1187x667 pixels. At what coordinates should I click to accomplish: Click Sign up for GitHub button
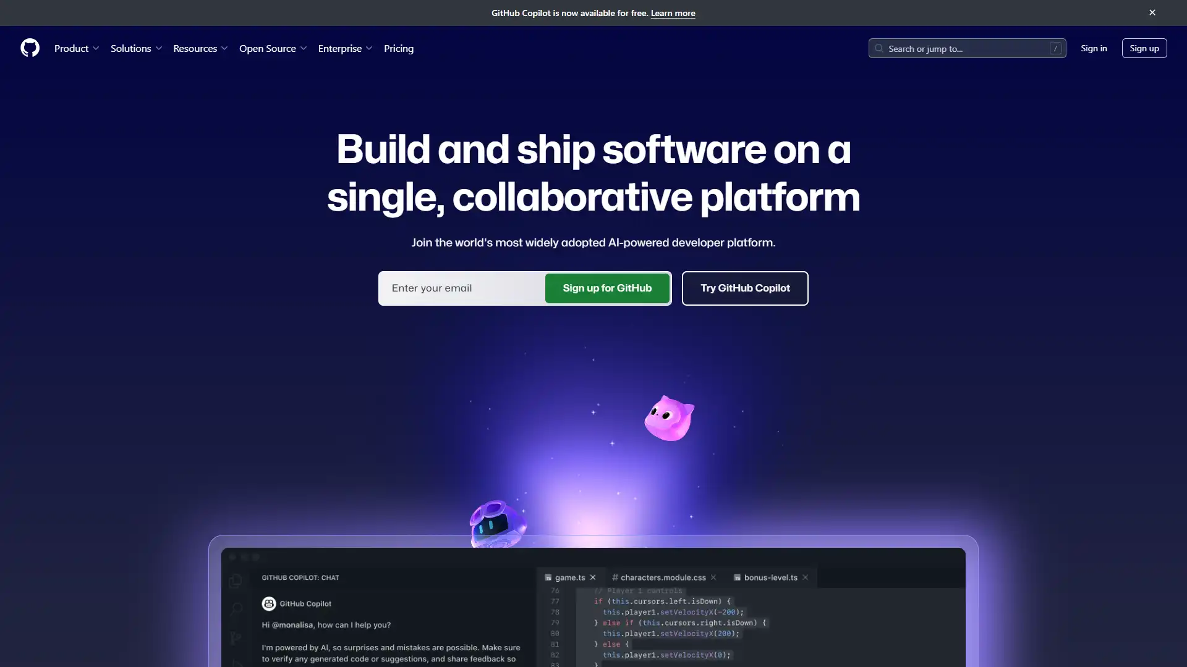606,287
